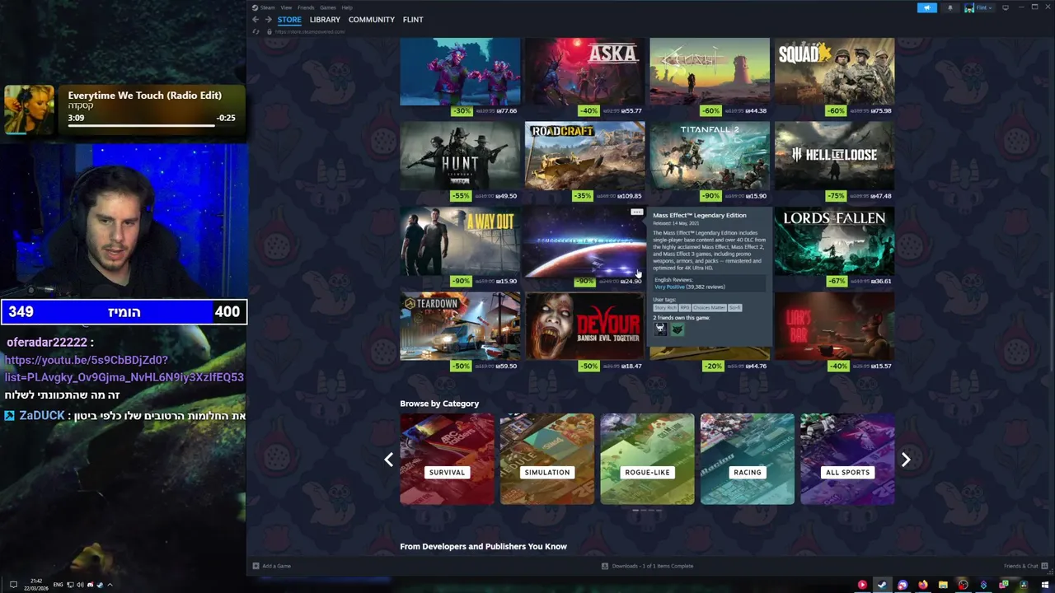The image size is (1055, 593).
Task: Seek in the Everytime We Touch progress bar
Action: (x=142, y=125)
